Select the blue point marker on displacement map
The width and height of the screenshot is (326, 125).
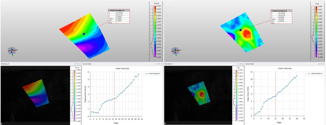[84, 34]
